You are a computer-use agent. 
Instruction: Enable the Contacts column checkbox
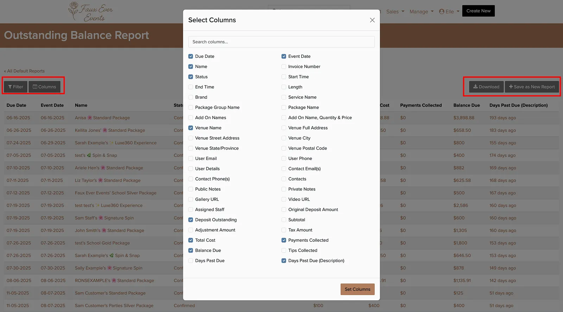pyautogui.click(x=284, y=179)
